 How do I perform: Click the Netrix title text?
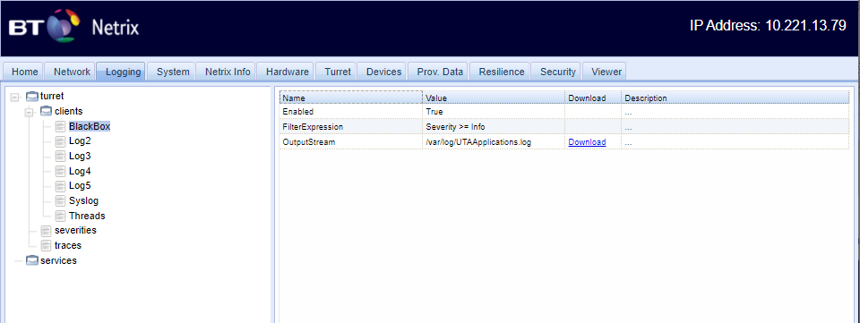point(116,27)
